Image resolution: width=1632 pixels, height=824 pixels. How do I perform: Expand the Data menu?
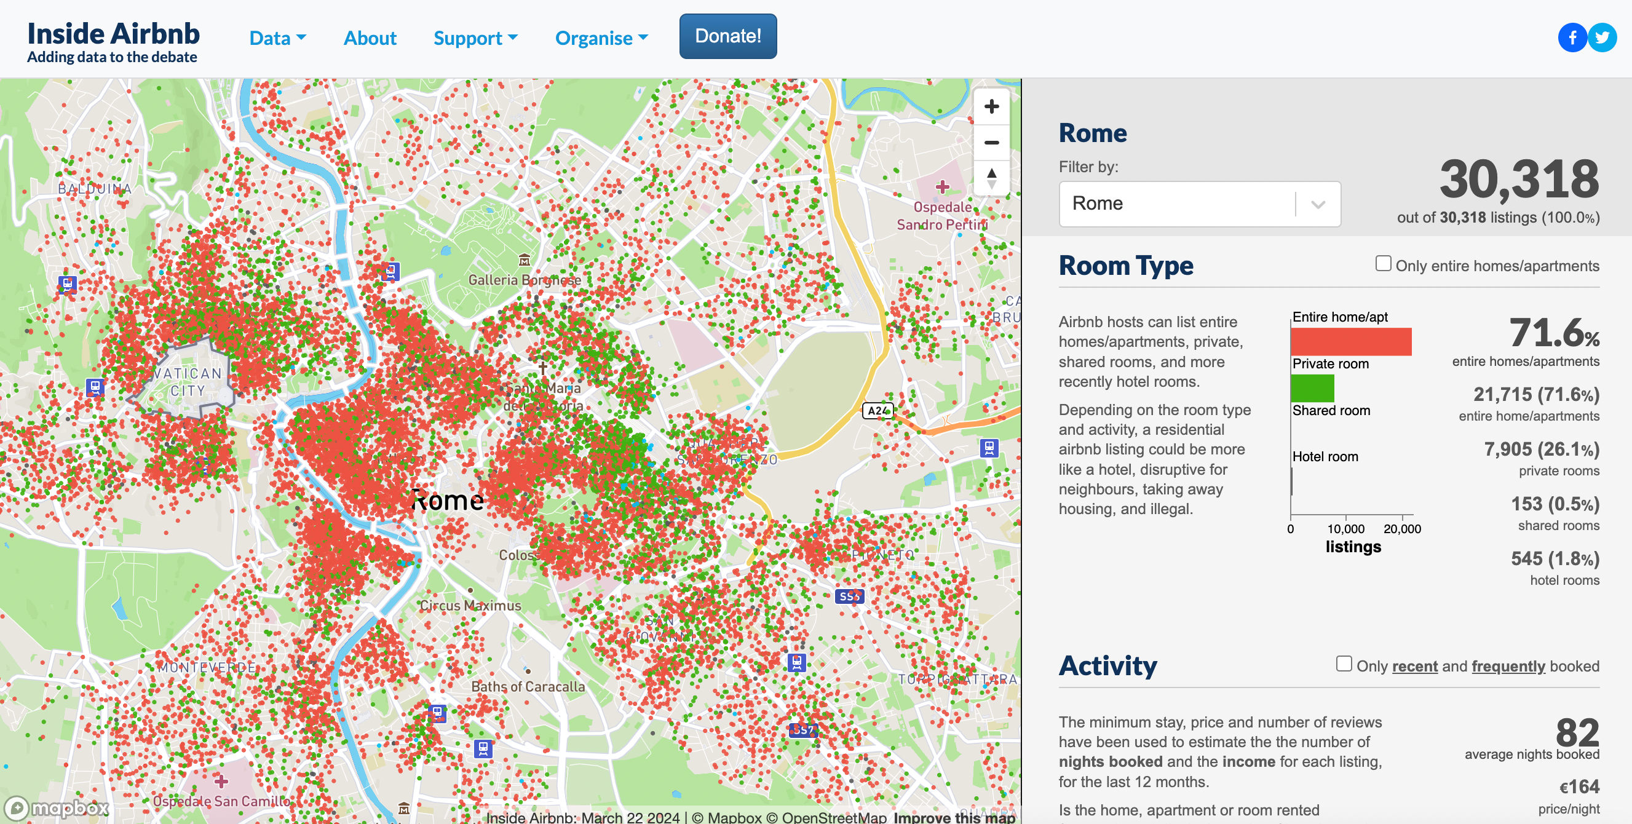pos(277,38)
